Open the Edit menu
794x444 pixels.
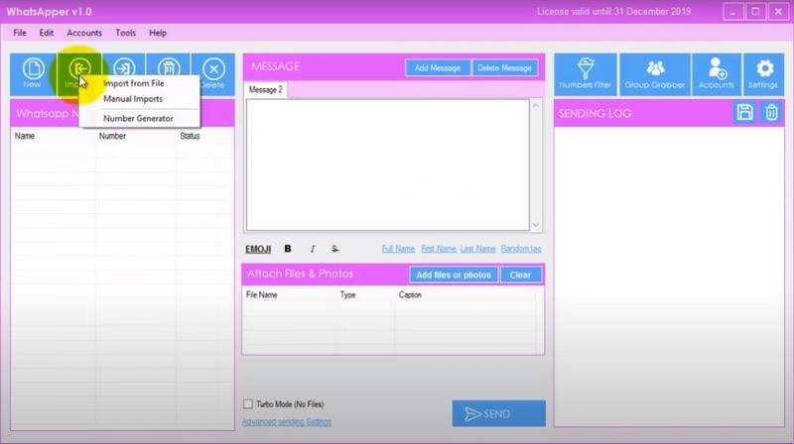click(46, 33)
